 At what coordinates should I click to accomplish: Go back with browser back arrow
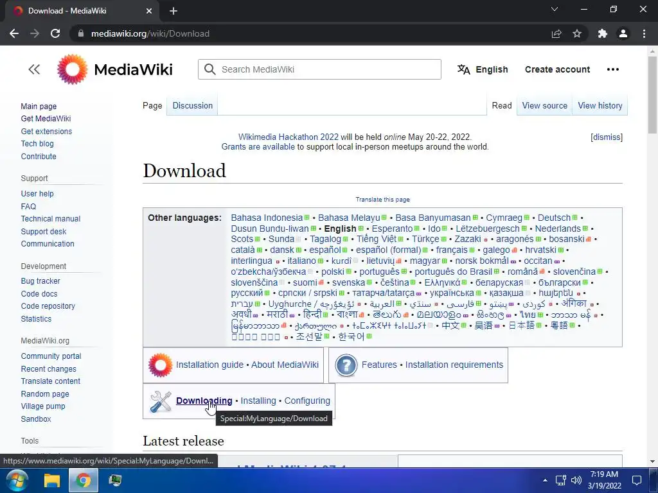[14, 33]
